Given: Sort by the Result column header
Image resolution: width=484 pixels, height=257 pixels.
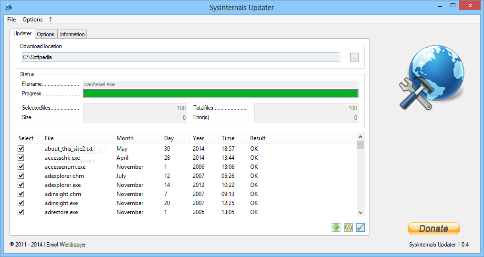Looking at the screenshot, I should (261, 138).
